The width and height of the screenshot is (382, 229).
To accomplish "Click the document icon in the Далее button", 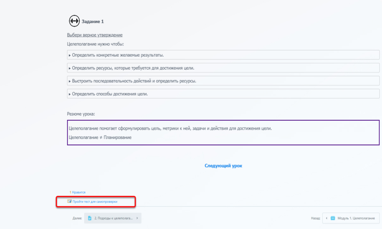I will (x=90, y=218).
